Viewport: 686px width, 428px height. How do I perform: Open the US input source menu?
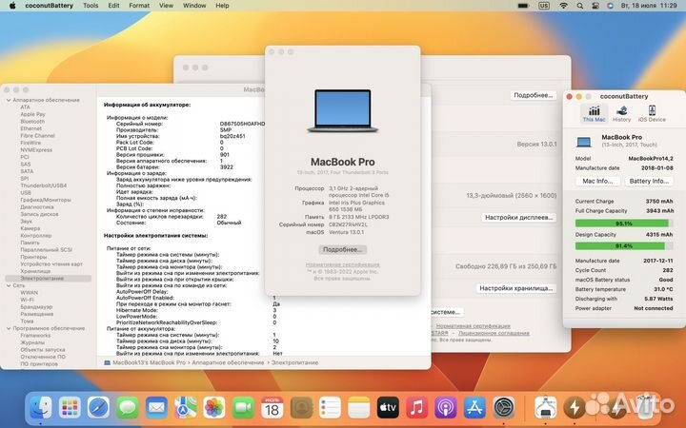point(544,6)
